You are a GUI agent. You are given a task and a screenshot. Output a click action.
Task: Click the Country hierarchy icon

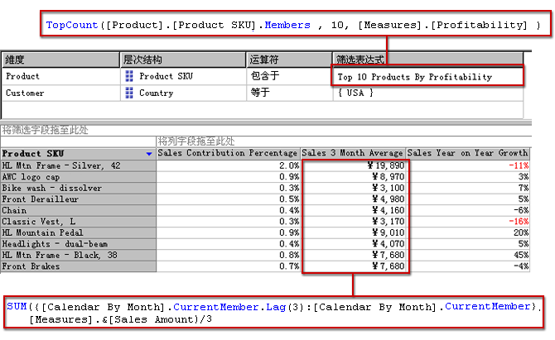[x=129, y=93]
